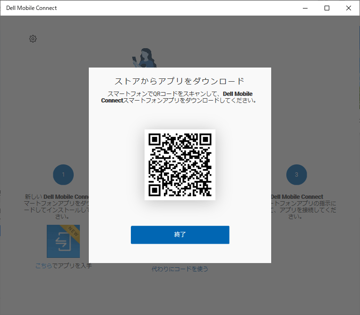Click the QR code image

[x=180, y=165]
